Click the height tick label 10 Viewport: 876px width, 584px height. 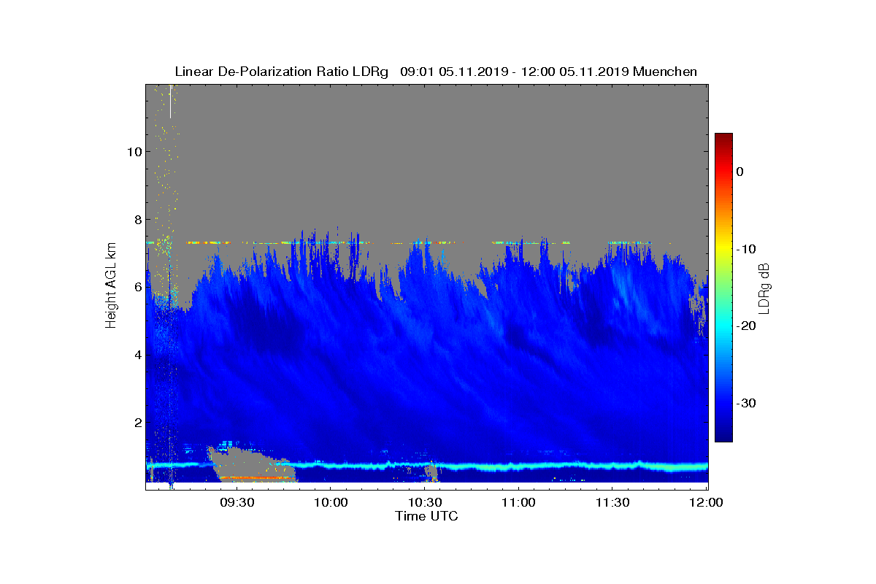click(x=133, y=152)
